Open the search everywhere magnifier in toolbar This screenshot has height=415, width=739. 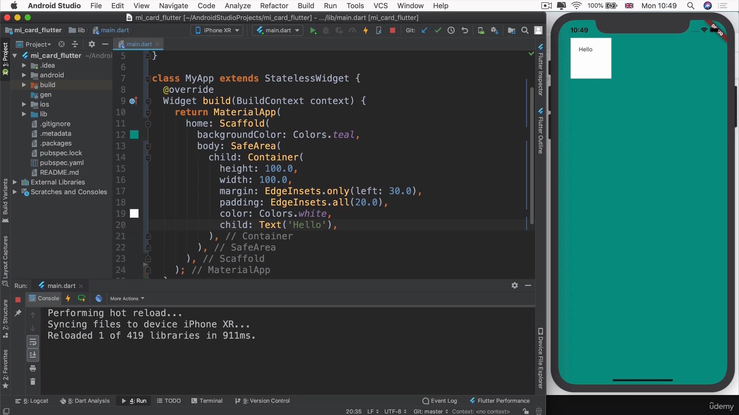[x=525, y=30]
